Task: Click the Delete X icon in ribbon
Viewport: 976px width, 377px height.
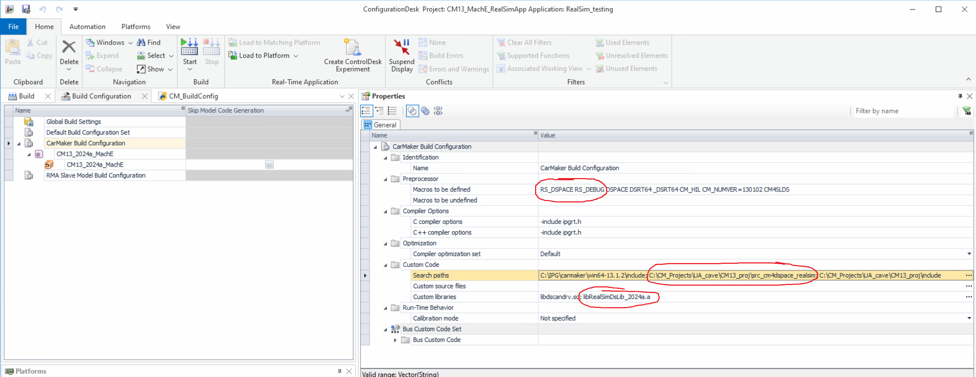Action: coord(69,47)
